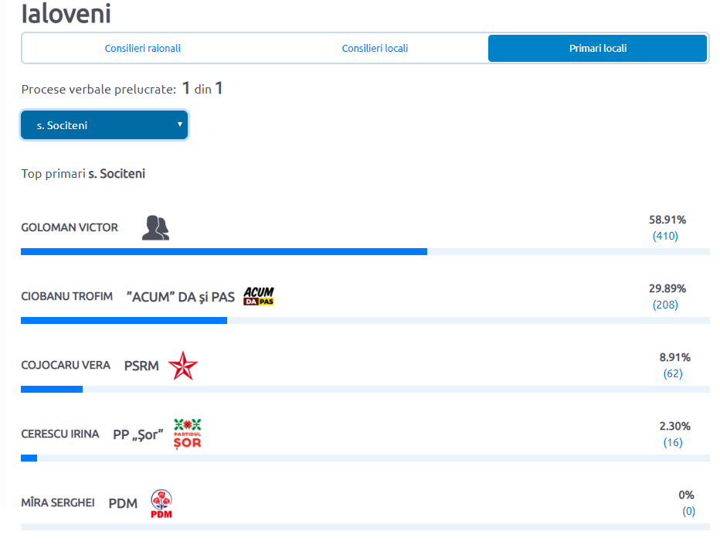Click the 2.30% result percentage

(675, 427)
